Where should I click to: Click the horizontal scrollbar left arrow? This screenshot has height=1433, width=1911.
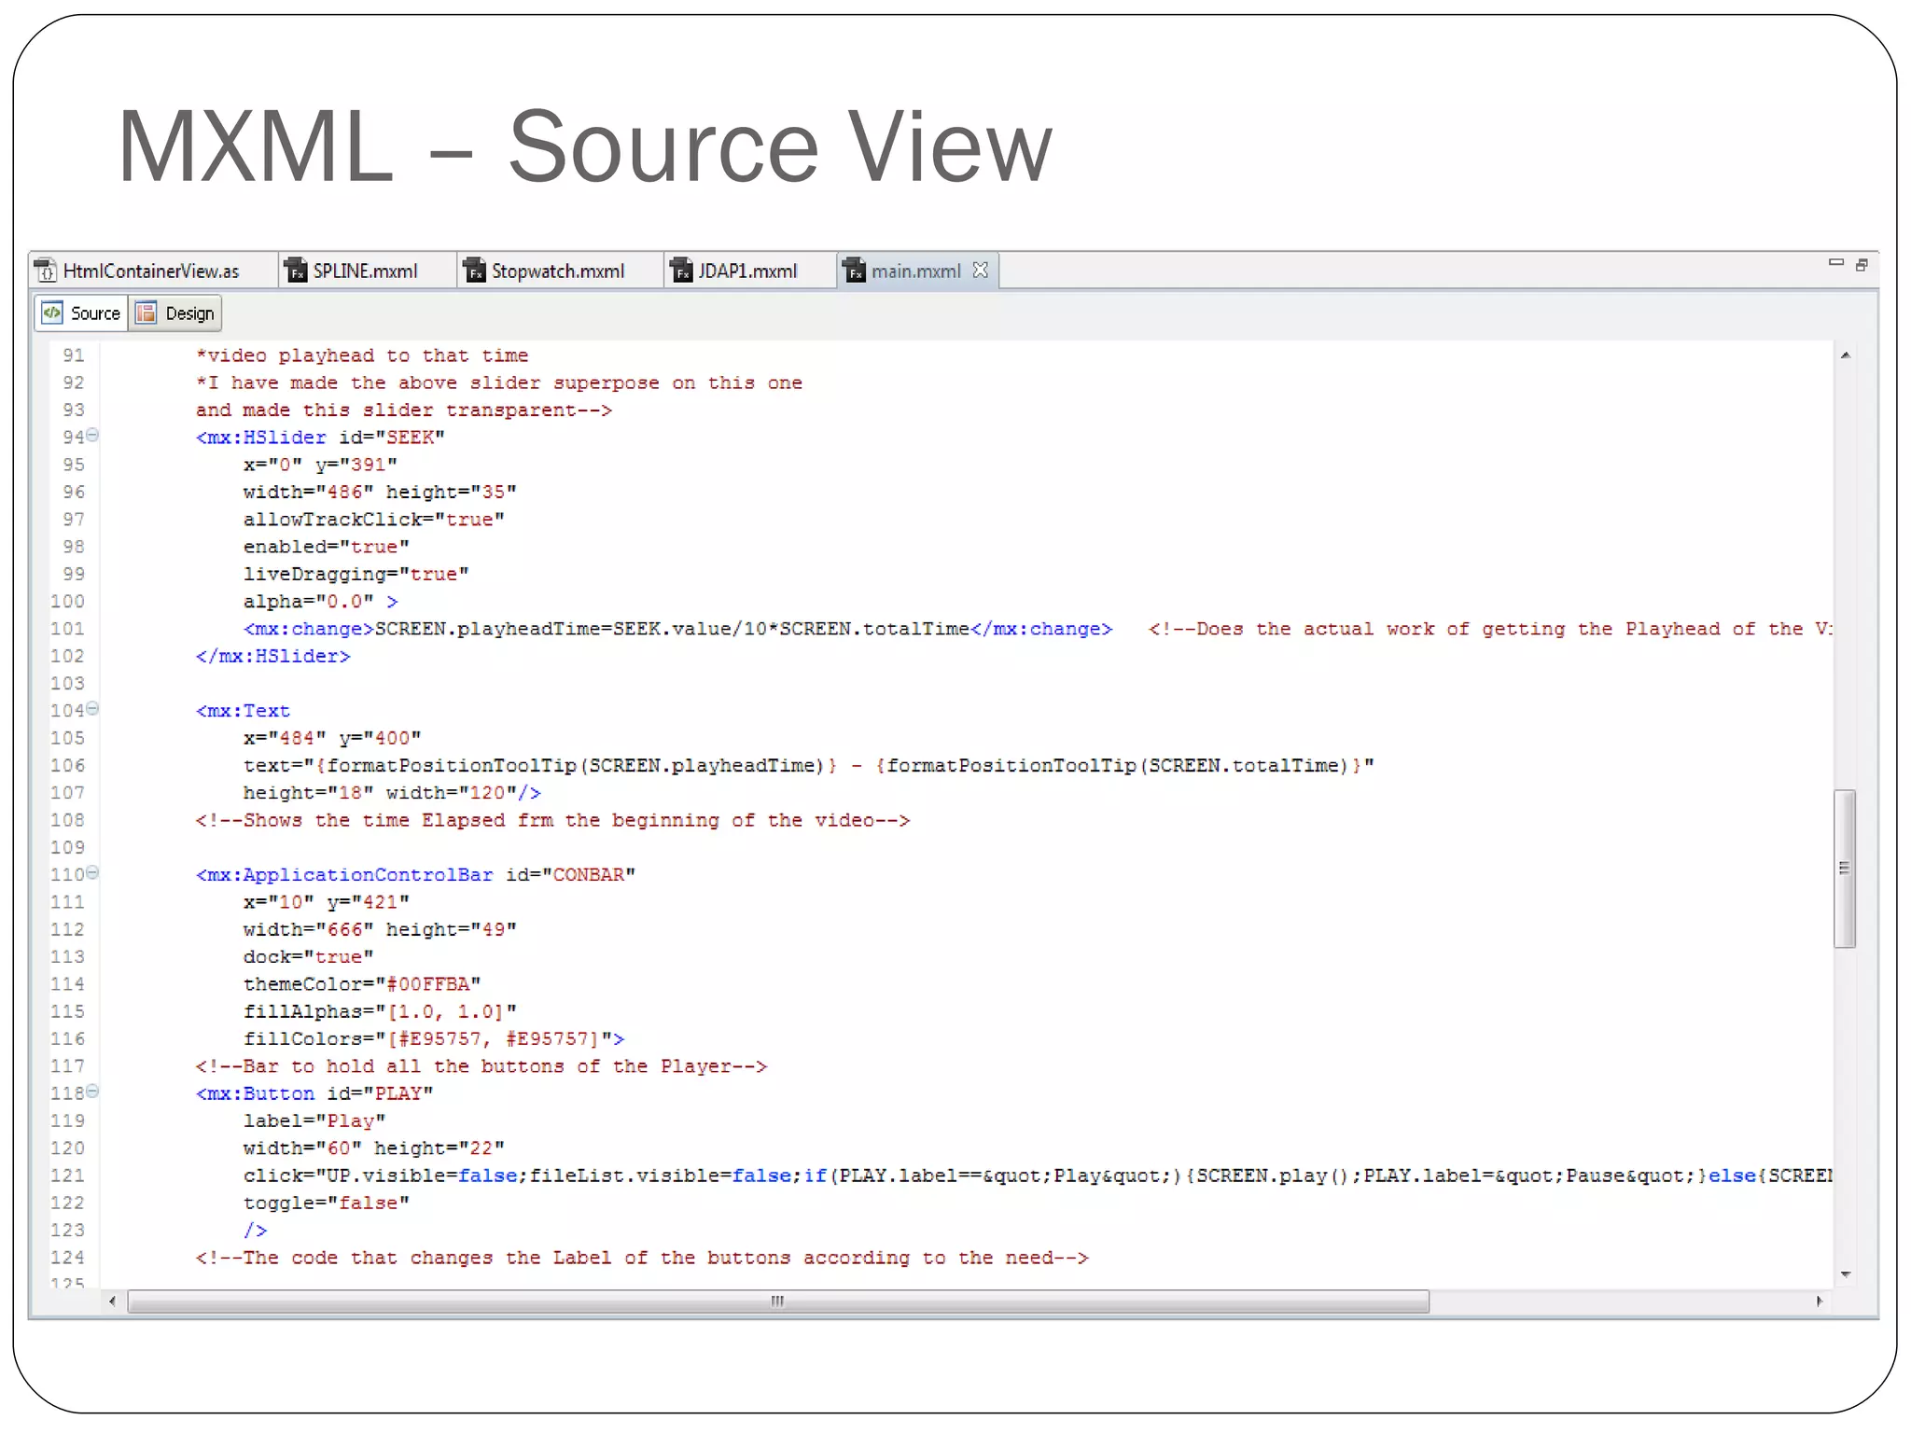[113, 1301]
